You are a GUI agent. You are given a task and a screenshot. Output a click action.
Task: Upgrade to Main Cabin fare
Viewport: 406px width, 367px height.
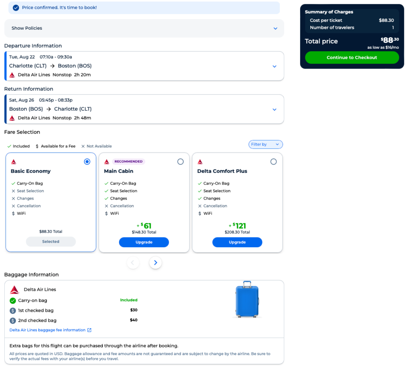(x=144, y=242)
